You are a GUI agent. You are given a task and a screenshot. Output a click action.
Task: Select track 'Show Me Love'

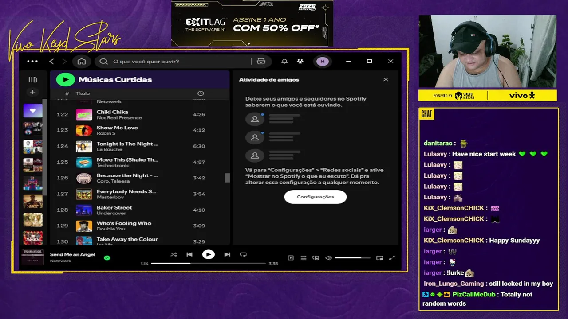point(117,128)
